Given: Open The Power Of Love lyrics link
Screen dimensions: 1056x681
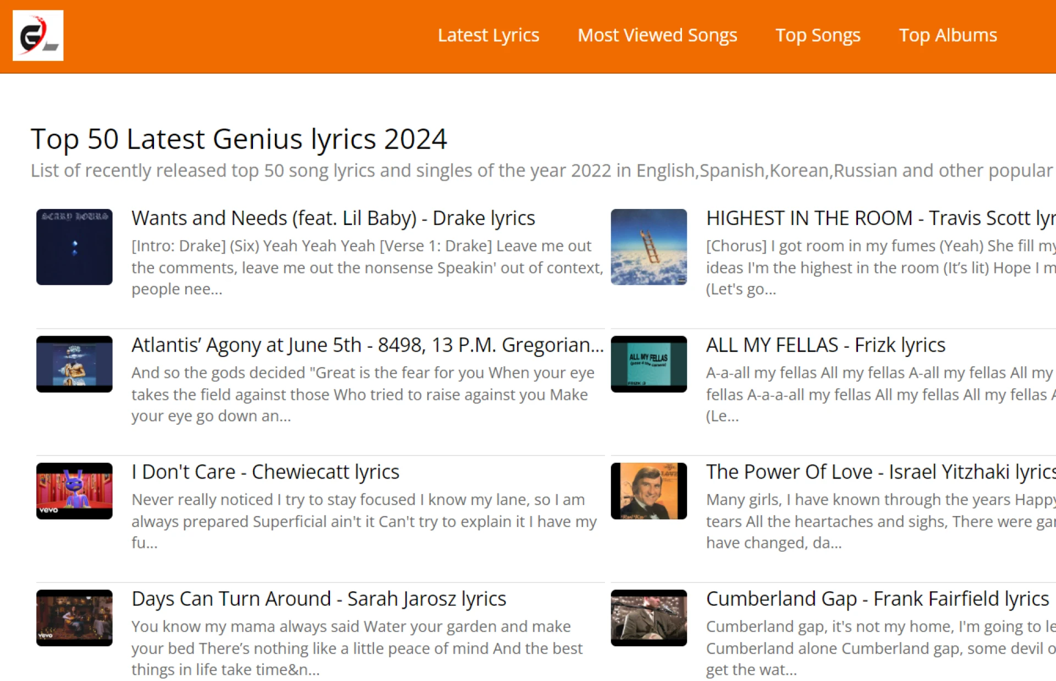Looking at the screenshot, I should tap(879, 472).
